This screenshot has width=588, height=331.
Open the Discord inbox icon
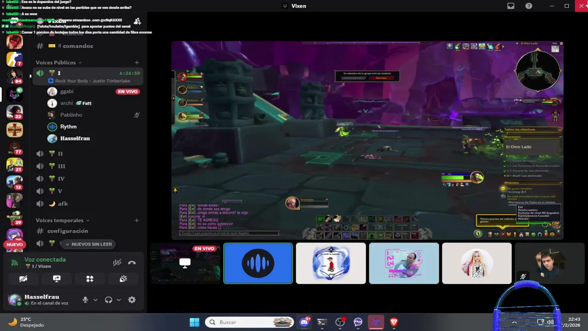[511, 6]
